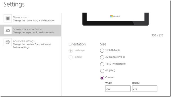Open the Name + icon settings section
This screenshot has height=97, width=171.
tap(31, 19)
